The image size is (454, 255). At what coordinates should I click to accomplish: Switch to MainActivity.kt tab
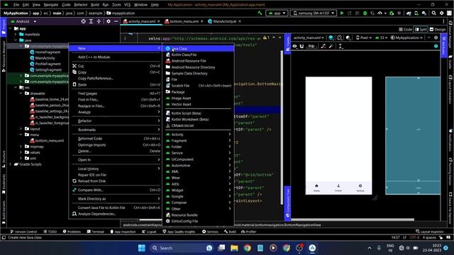click(x=224, y=21)
